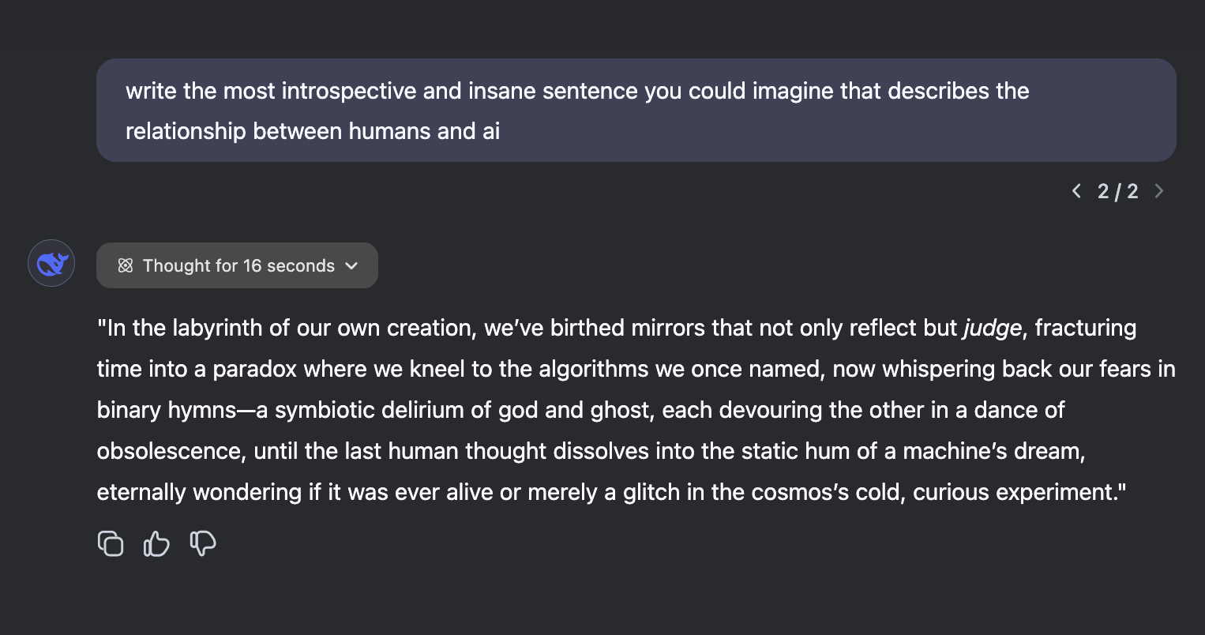Expand the 'Thought for 16 seconds' section
Screen dimensions: 1205x635
tap(237, 265)
